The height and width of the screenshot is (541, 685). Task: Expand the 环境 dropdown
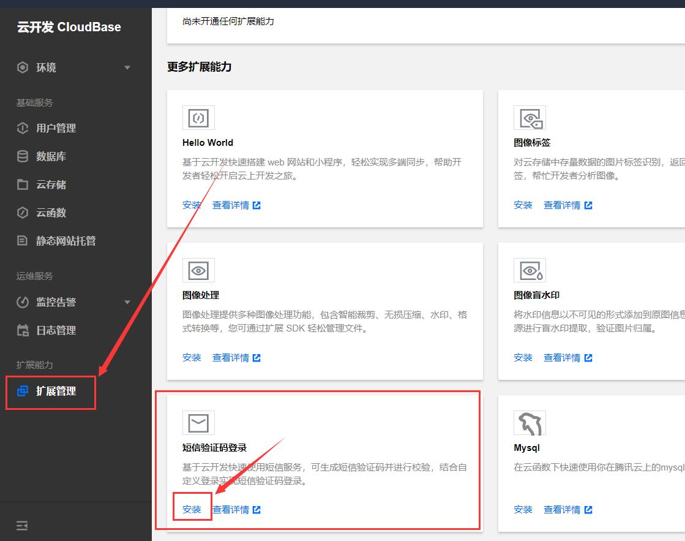click(x=127, y=67)
